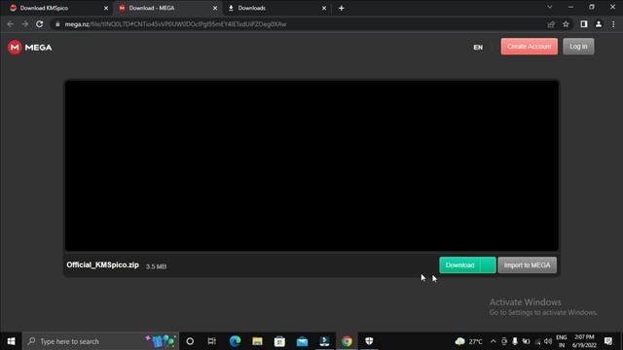
Task: Open Microsoft Store from taskbar
Action: (x=279, y=341)
